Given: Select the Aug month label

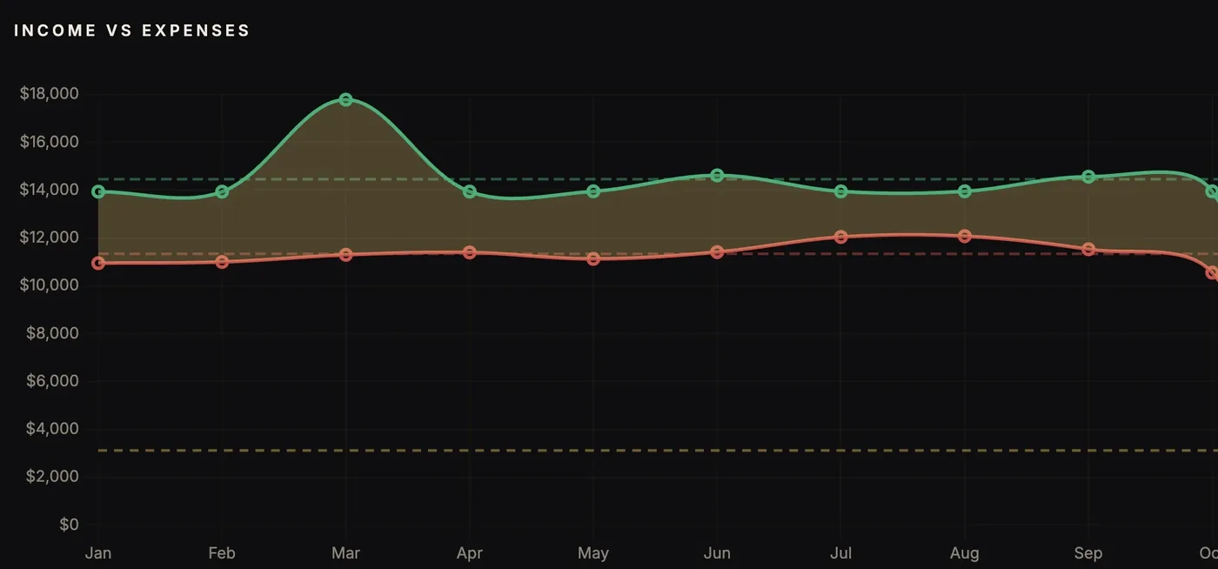Looking at the screenshot, I should point(964,553).
